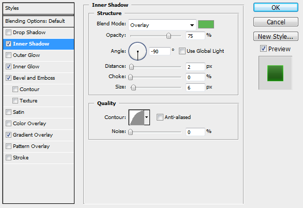Viewport: 303px width, 208px height.
Task: Click the Noise slider handle
Action: tap(131, 132)
